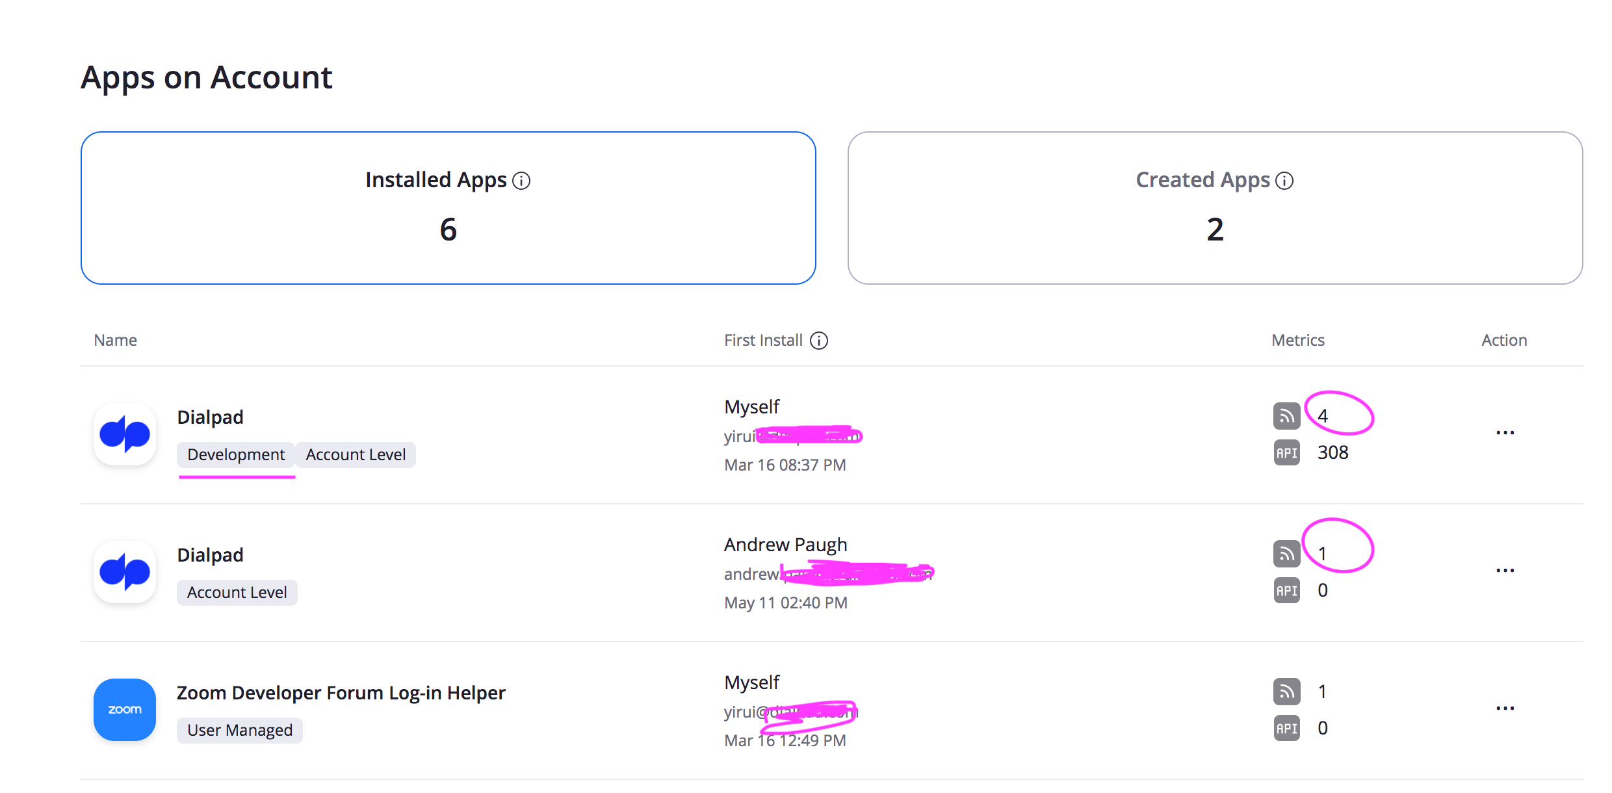Click the Name column header

pyautogui.click(x=115, y=341)
